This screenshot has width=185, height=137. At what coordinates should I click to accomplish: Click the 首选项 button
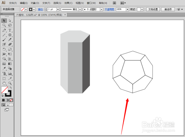(x=168, y=9)
